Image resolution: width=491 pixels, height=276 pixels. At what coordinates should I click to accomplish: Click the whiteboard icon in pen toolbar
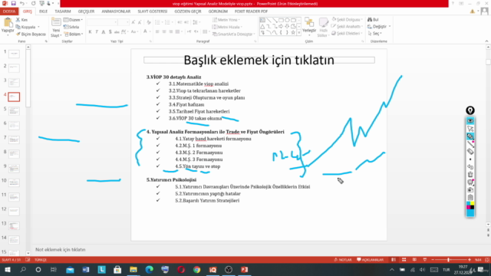[x=470, y=182]
